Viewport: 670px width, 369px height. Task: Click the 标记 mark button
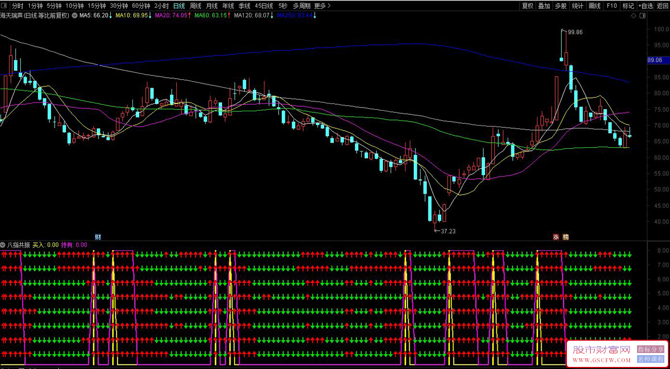coord(628,6)
